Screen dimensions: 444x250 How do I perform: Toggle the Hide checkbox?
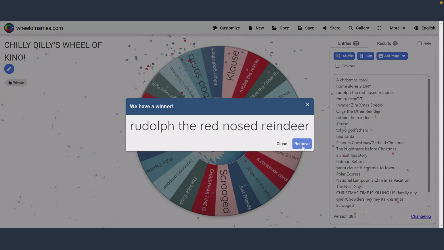419,43
